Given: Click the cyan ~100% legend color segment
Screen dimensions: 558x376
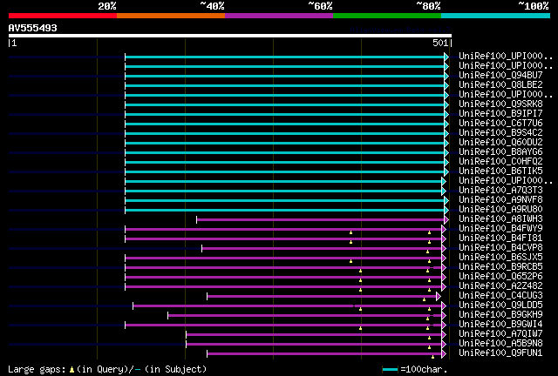Looking at the screenshot, I should pyautogui.click(x=496, y=16).
